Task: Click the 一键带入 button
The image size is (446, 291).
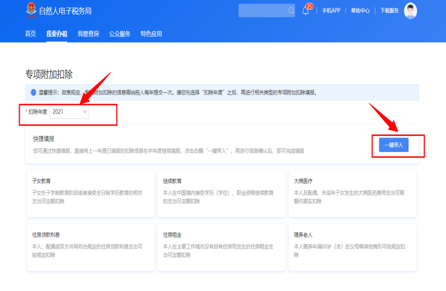Action: tap(394, 145)
